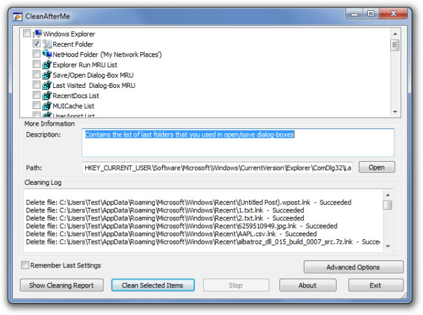Viewport: 423px width, 315px height.
Task: Click the Cleaning Log scrollbar thumb
Action: point(388,205)
